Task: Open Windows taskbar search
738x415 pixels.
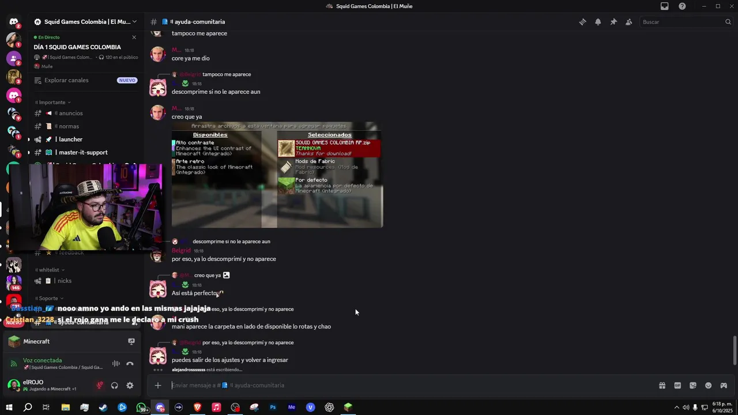Action: tap(28, 408)
